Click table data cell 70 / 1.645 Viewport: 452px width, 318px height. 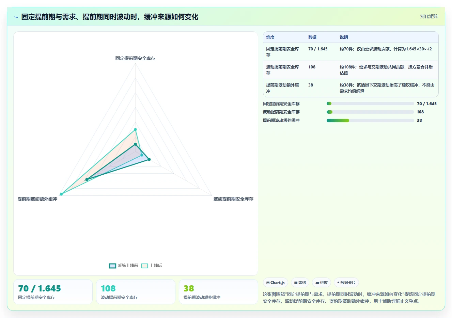(x=318, y=49)
